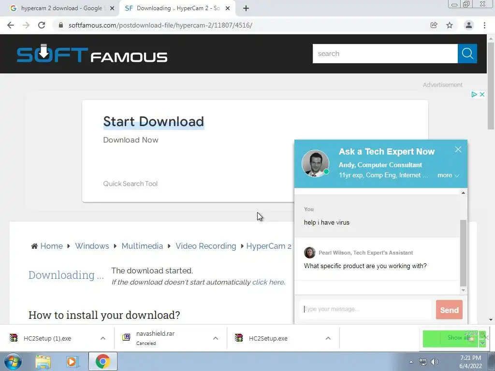
Task: Open the Chrome three-dot menu
Action: click(484, 25)
